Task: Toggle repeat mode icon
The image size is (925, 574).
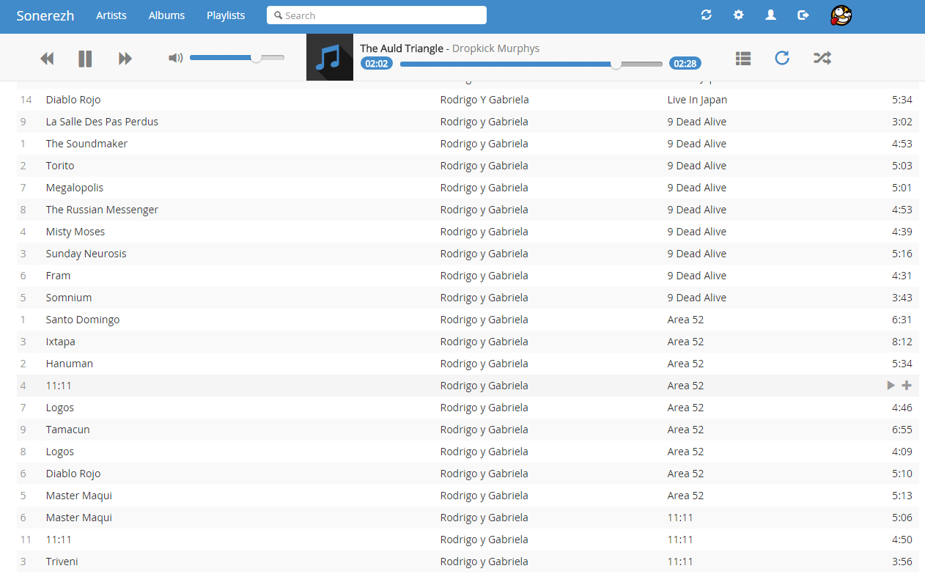Action: [782, 58]
